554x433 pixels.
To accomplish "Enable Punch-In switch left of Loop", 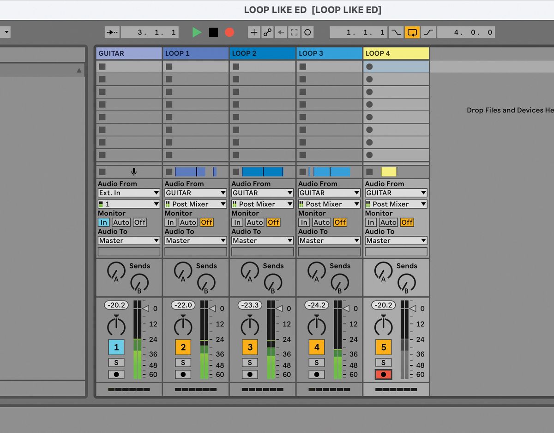I will pos(396,32).
